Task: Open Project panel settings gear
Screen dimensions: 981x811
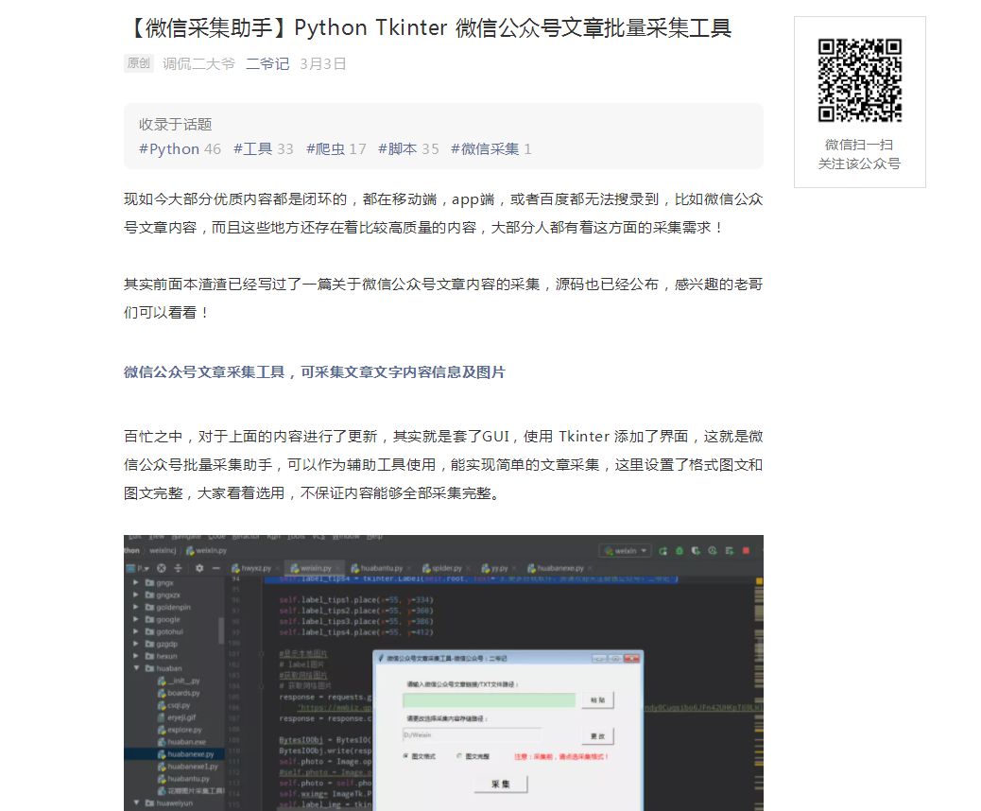Action: 199,568
